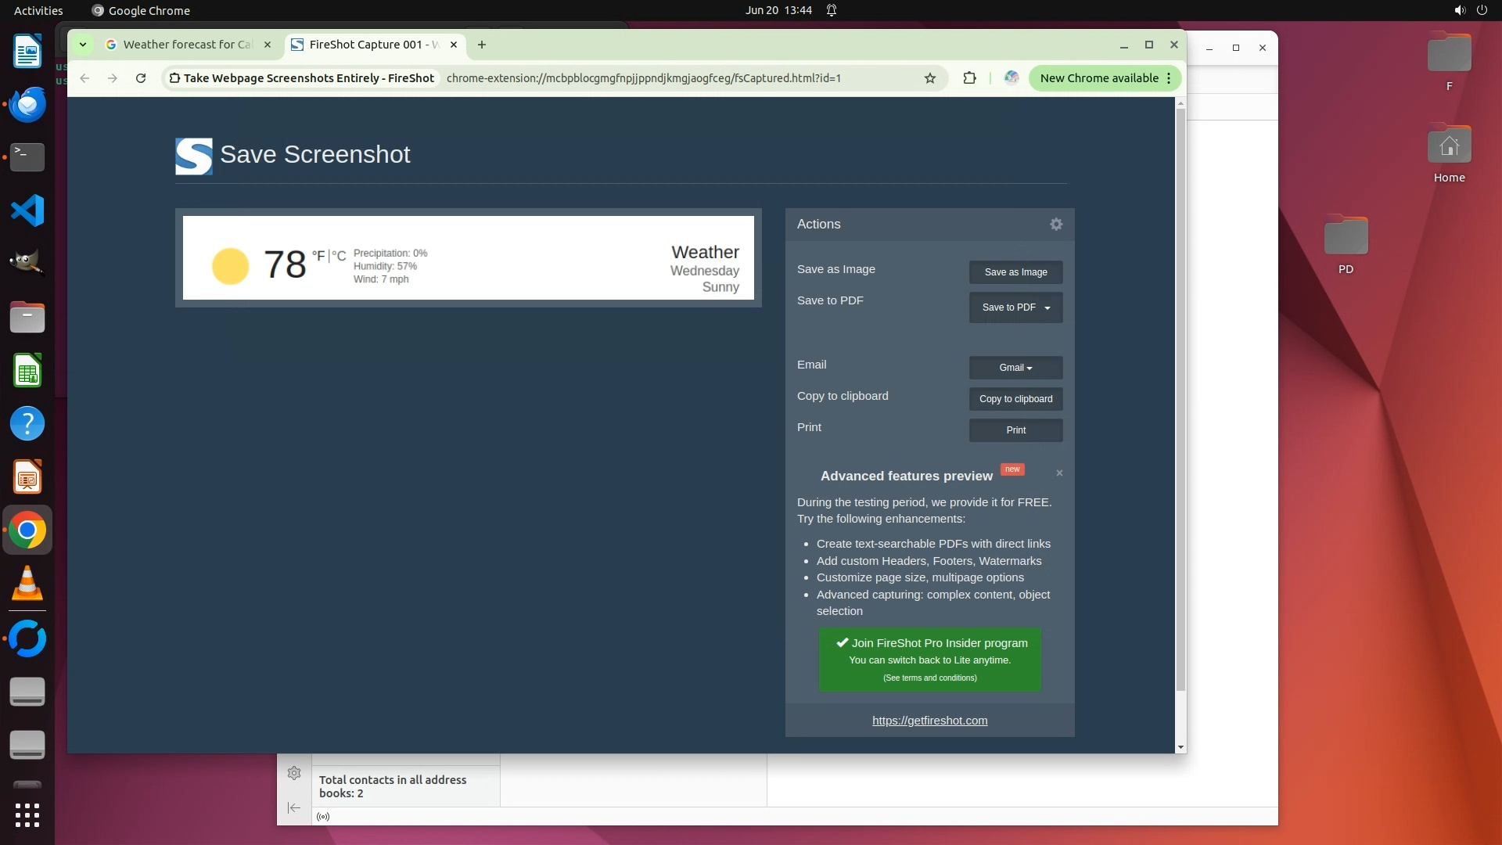1502x845 pixels.
Task: Click Save as Image button
Action: [x=1015, y=272]
